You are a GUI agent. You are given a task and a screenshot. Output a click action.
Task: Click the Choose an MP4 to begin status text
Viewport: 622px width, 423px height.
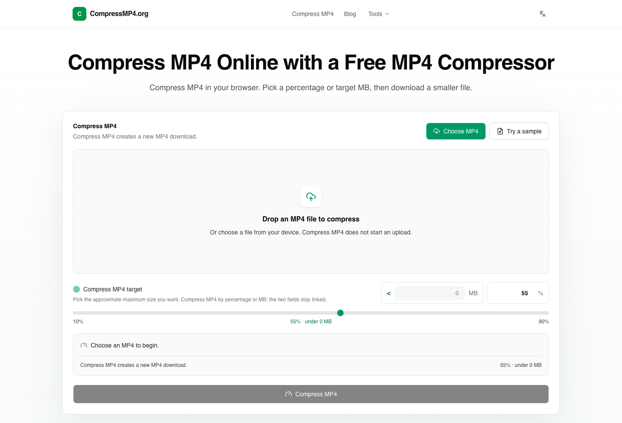(125, 345)
